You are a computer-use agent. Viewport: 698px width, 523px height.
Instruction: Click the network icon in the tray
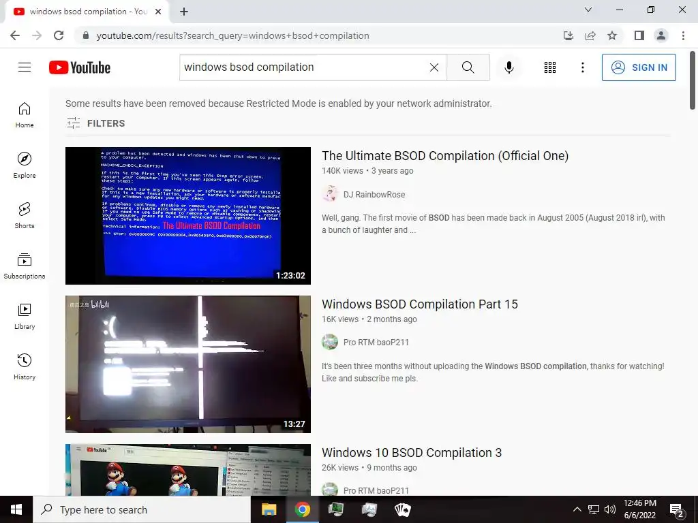click(x=594, y=509)
